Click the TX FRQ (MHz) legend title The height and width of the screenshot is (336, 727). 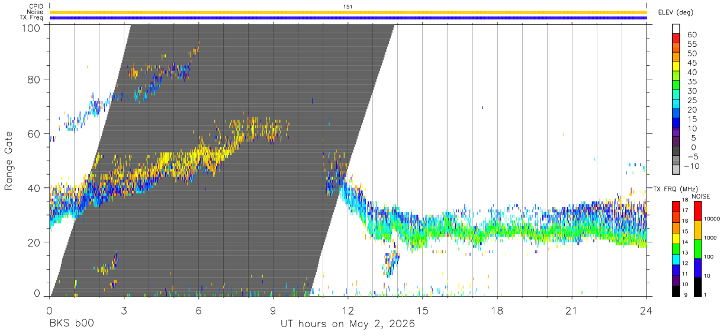click(x=675, y=188)
